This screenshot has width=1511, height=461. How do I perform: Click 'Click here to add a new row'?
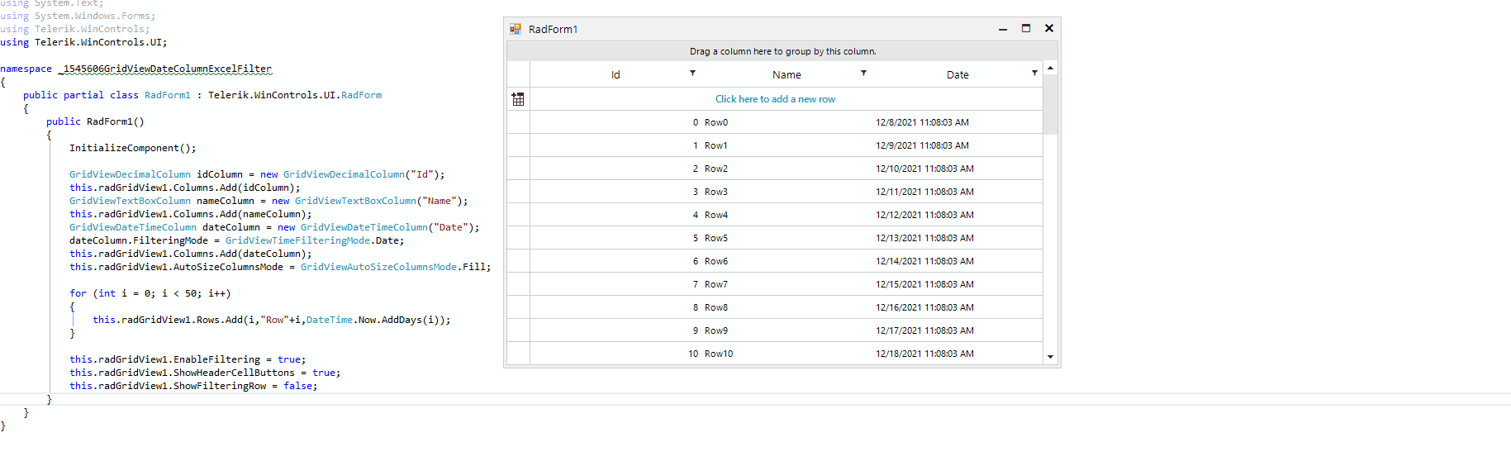pyautogui.click(x=775, y=99)
